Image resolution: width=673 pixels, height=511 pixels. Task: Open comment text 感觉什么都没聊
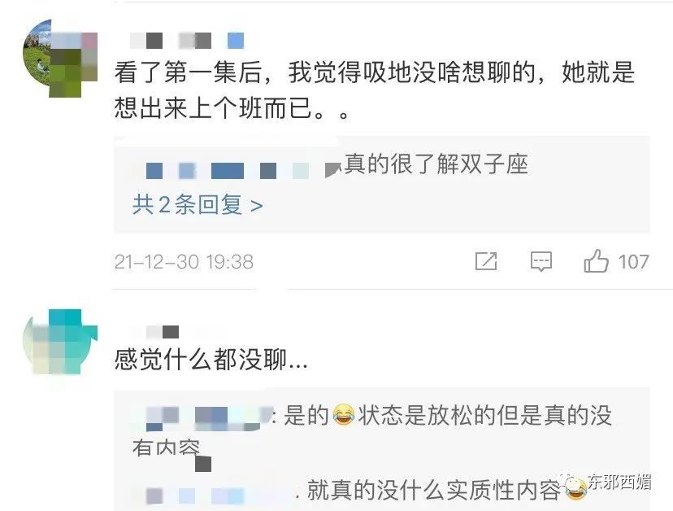click(x=211, y=360)
